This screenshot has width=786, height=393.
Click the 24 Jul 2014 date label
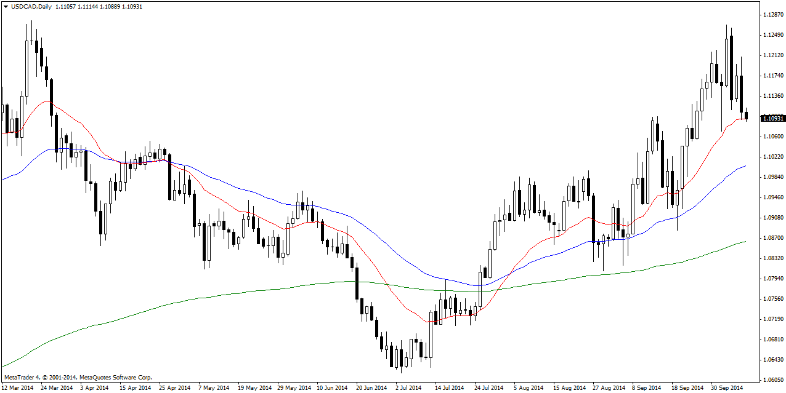click(488, 388)
